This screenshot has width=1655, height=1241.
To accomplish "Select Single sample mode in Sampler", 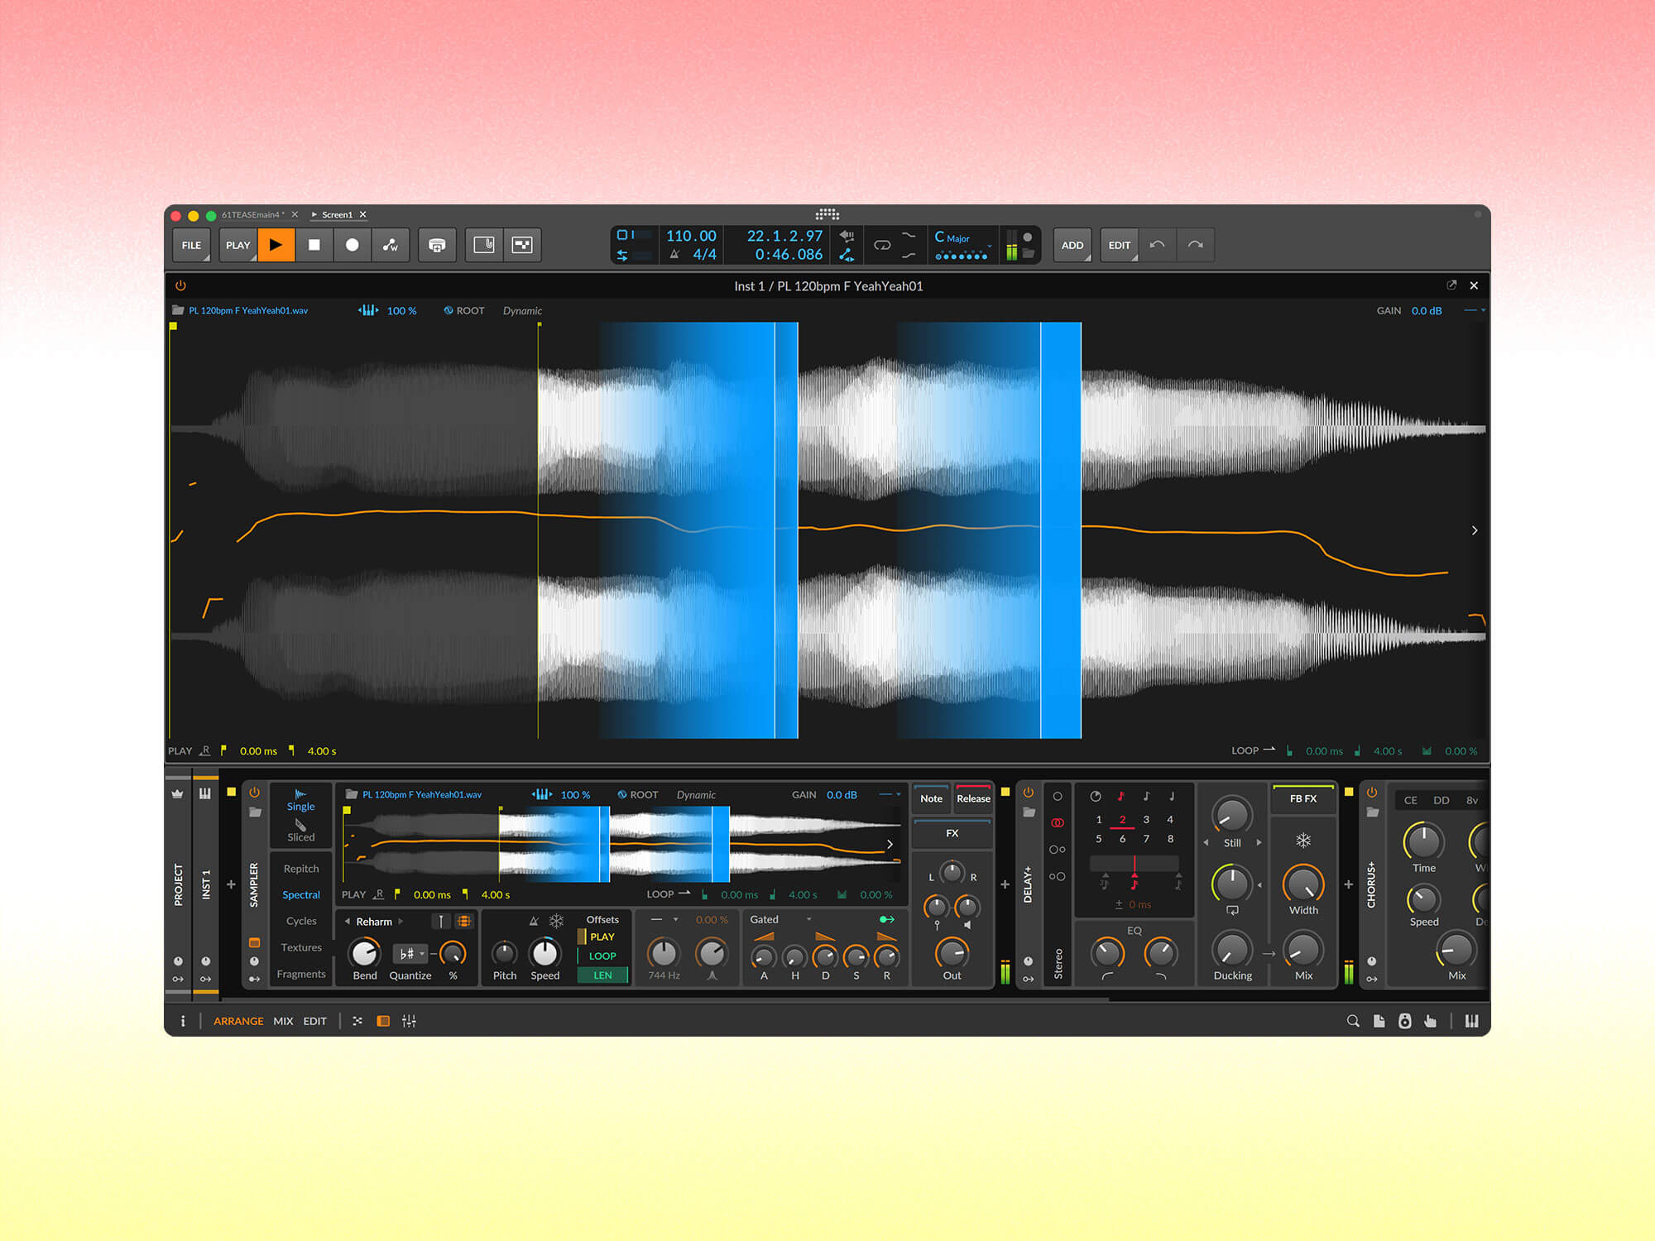I will coord(301,800).
